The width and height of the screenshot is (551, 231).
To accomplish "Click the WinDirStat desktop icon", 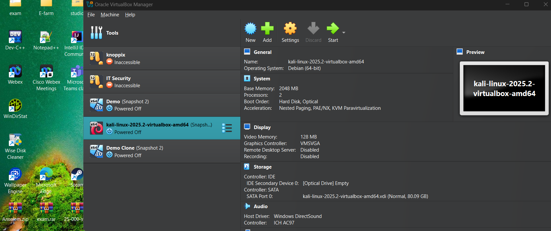I will (x=15, y=109).
